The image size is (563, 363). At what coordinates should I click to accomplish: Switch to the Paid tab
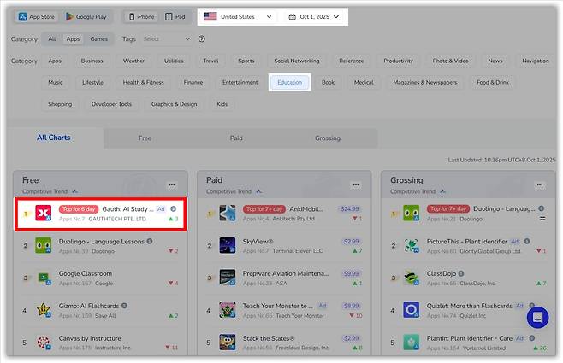click(x=236, y=138)
